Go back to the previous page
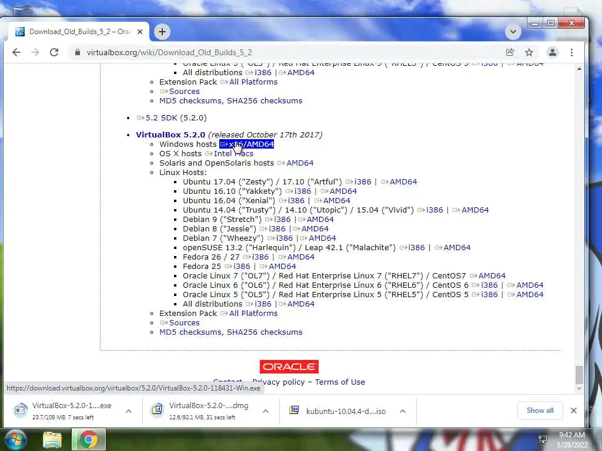This screenshot has height=451, width=602. coord(16,52)
